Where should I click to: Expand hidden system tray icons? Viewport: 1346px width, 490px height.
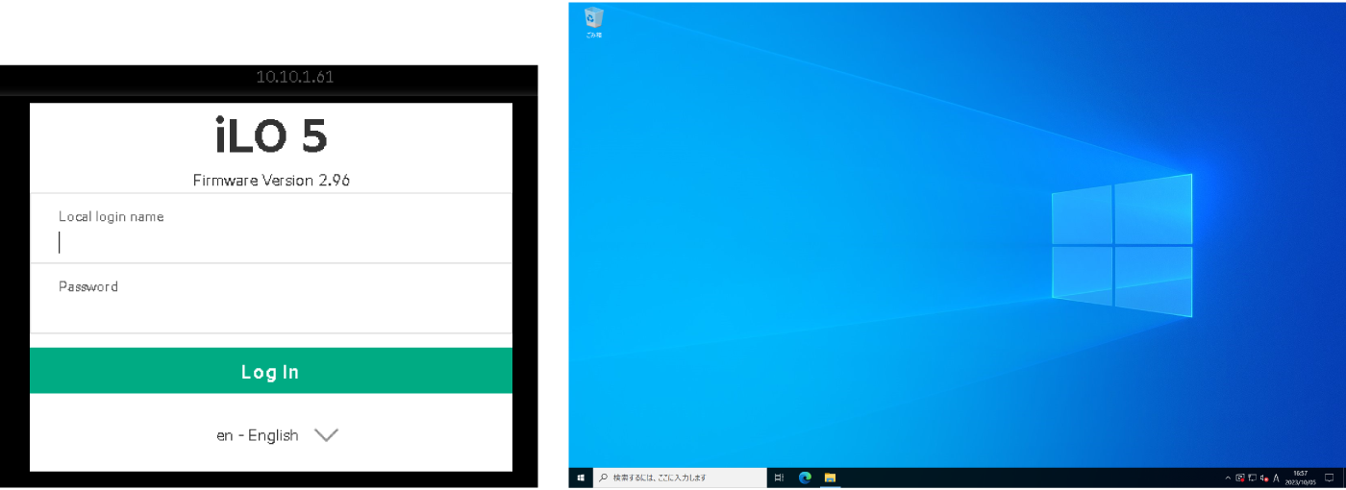tap(1228, 478)
